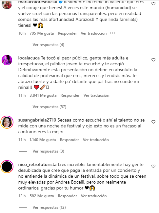Translate nico_retrofuturista's comment with Ver traducción
Image resolution: width=159 pixels, height=213 pixels.
click(x=94, y=196)
